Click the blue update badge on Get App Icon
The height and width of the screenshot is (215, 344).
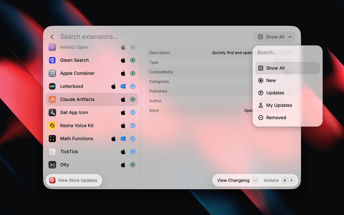[133, 112]
